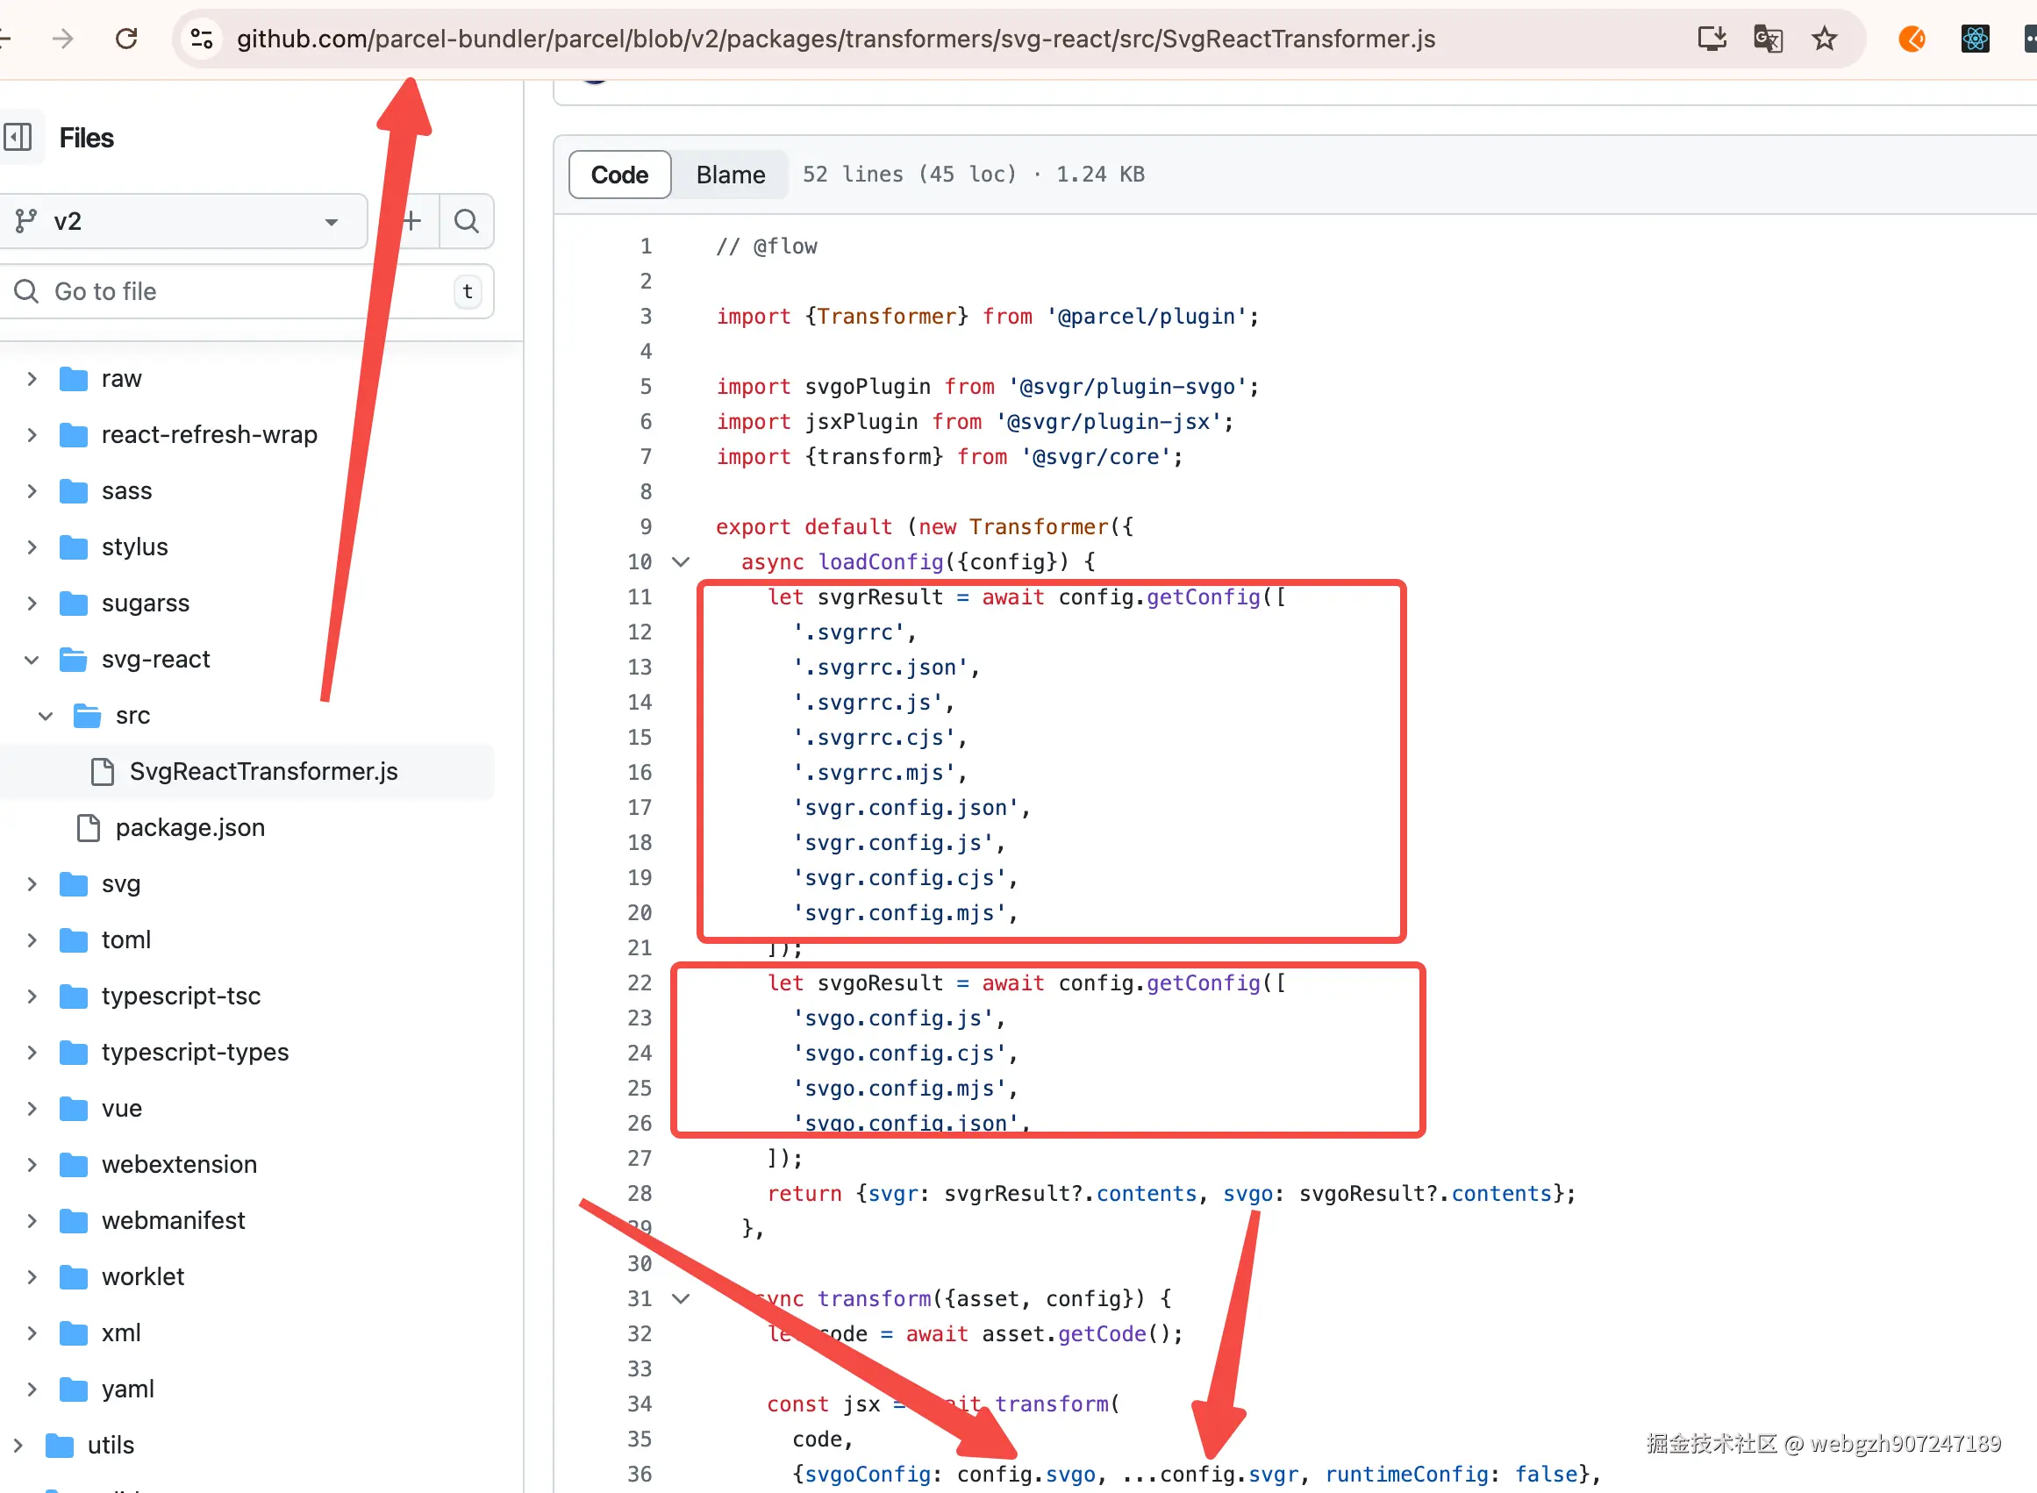Click the translate page icon
Image resolution: width=2037 pixels, height=1493 pixels.
pyautogui.click(x=1767, y=39)
